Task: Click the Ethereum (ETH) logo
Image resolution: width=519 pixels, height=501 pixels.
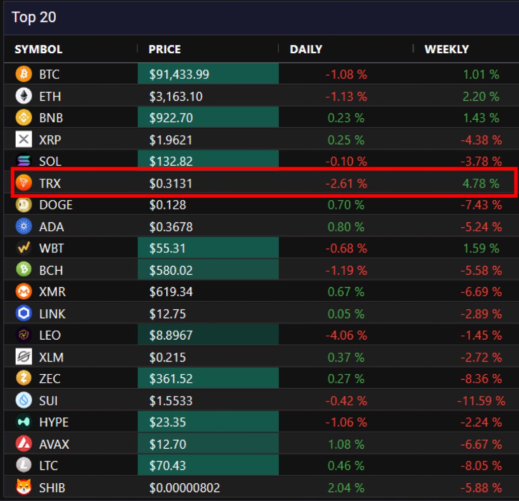Action: (x=23, y=96)
